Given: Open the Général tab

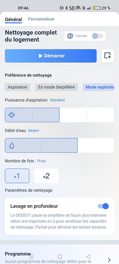Looking at the screenshot, I should pos(13,19).
